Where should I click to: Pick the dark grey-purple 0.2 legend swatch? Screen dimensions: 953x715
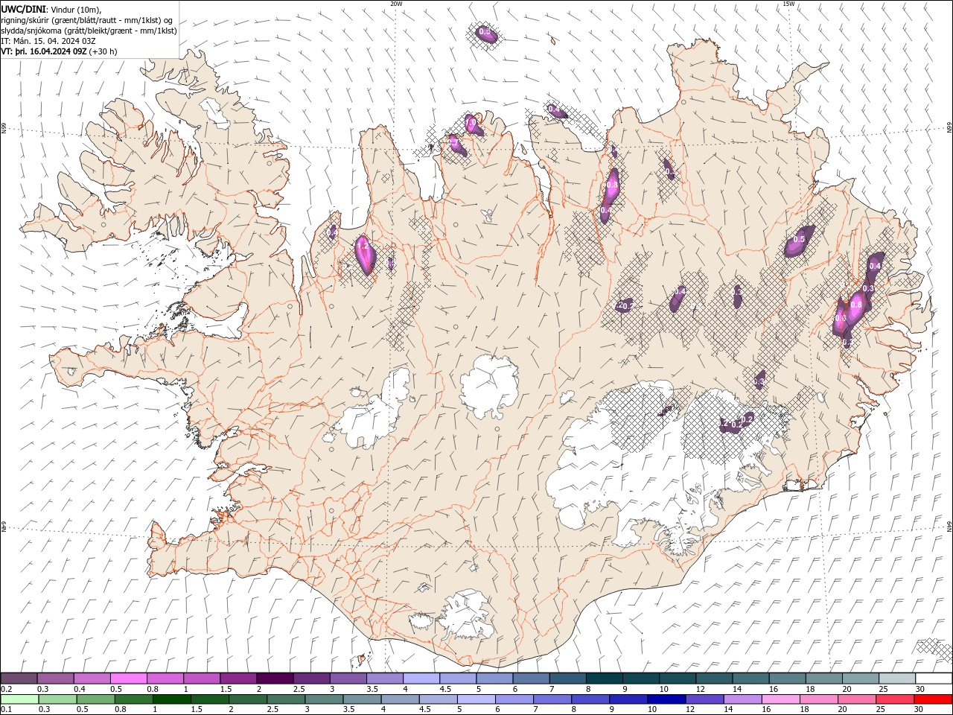point(19,679)
